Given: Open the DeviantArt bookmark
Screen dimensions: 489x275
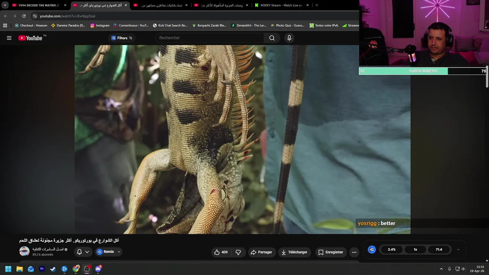Looking at the screenshot, I should tap(248, 26).
